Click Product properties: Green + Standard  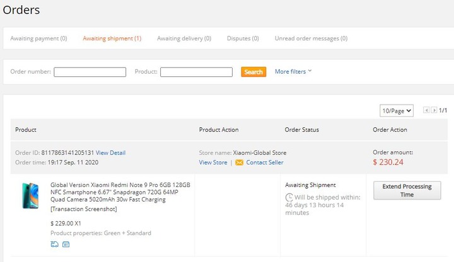(101, 233)
